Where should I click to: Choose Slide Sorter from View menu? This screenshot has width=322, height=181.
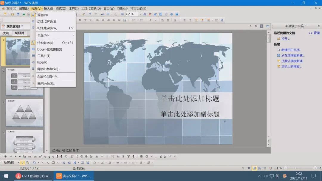coord(54,21)
